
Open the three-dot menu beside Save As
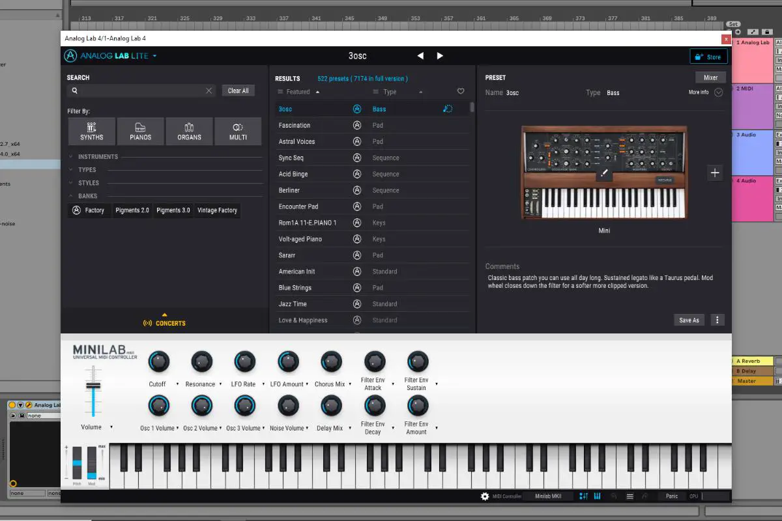coord(717,320)
